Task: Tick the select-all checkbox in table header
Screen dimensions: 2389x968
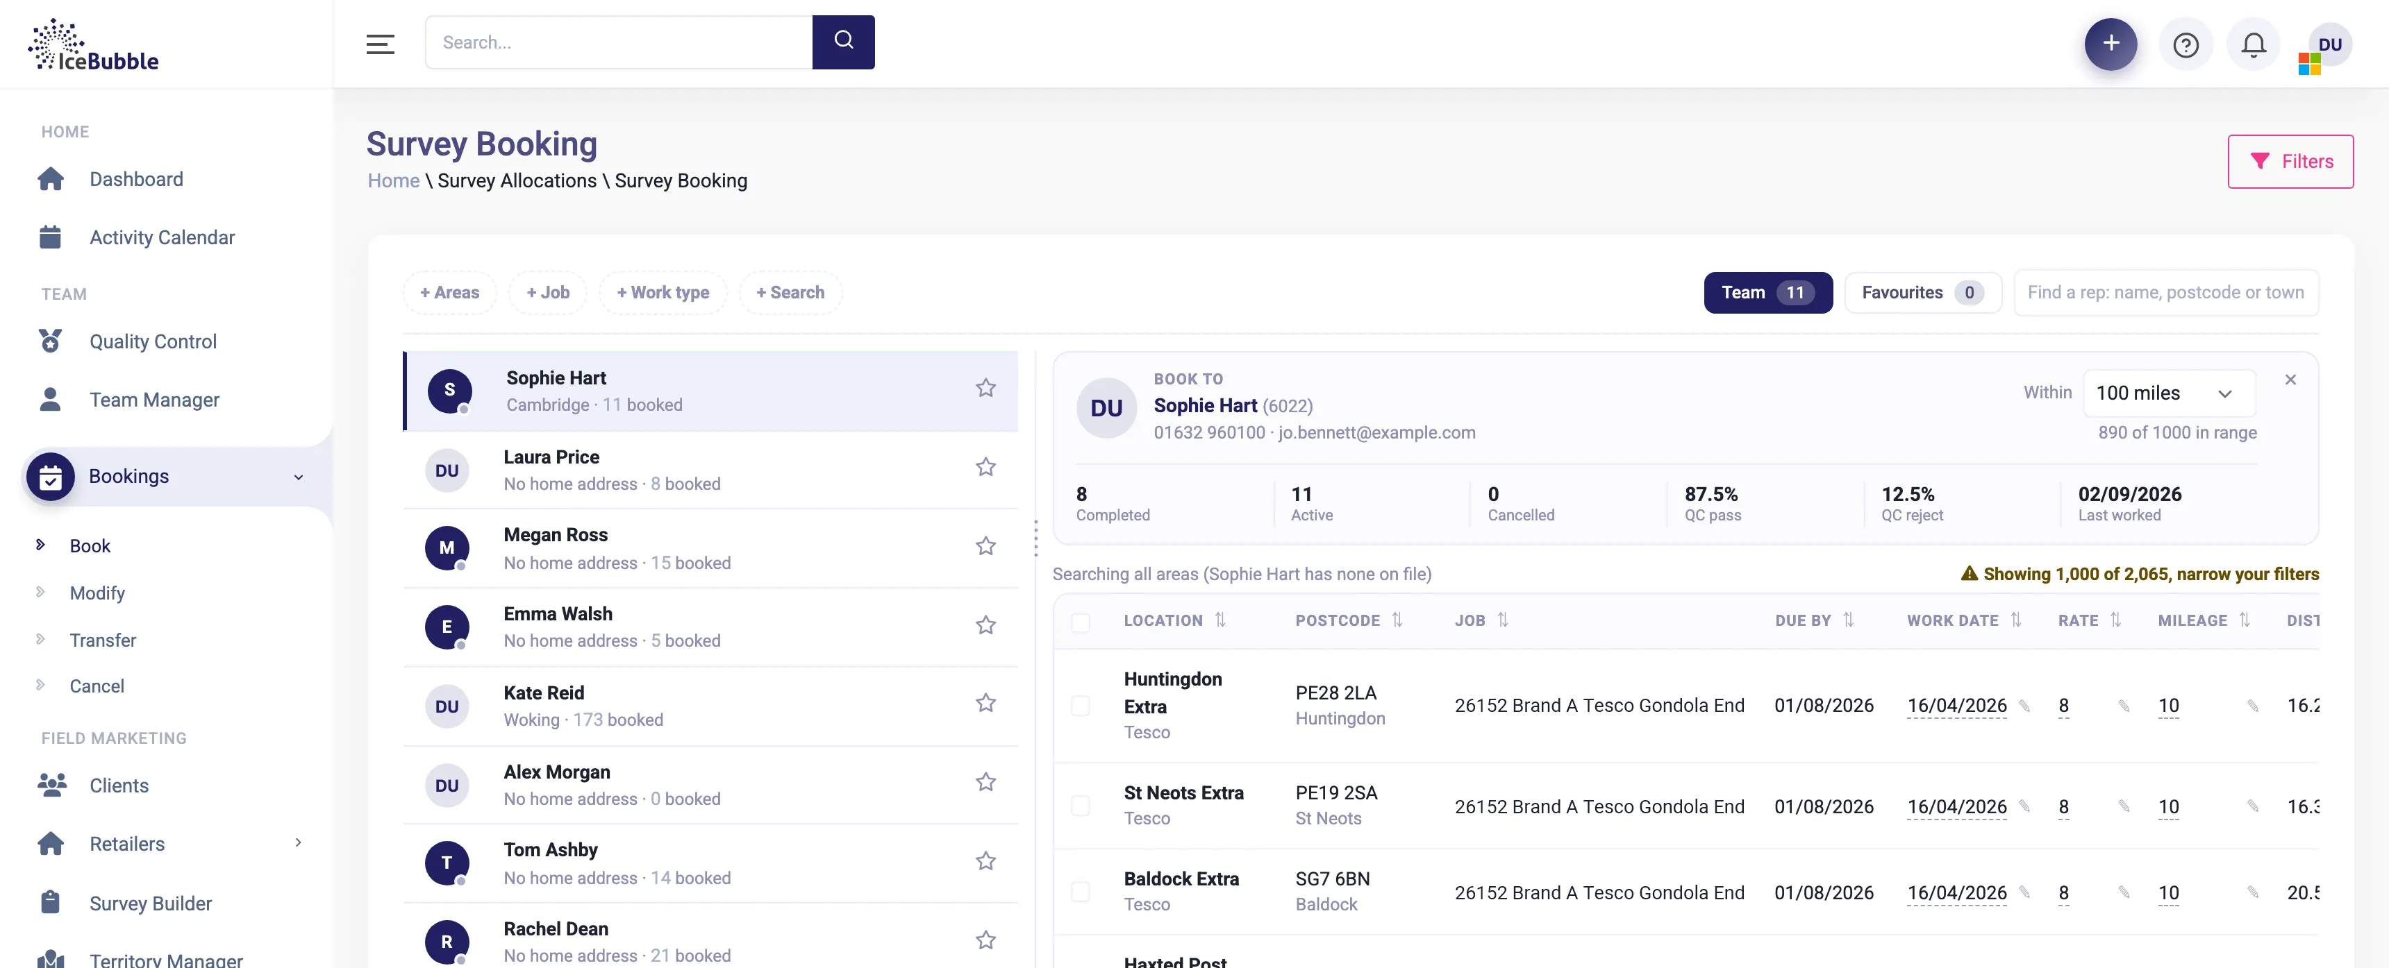Action: [1081, 622]
